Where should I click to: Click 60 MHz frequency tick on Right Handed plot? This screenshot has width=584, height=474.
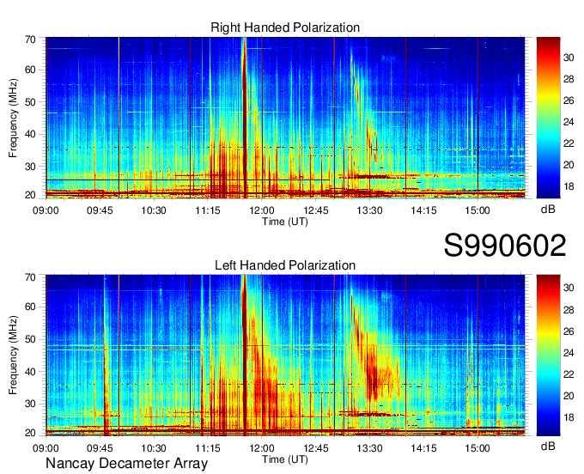tap(31, 70)
